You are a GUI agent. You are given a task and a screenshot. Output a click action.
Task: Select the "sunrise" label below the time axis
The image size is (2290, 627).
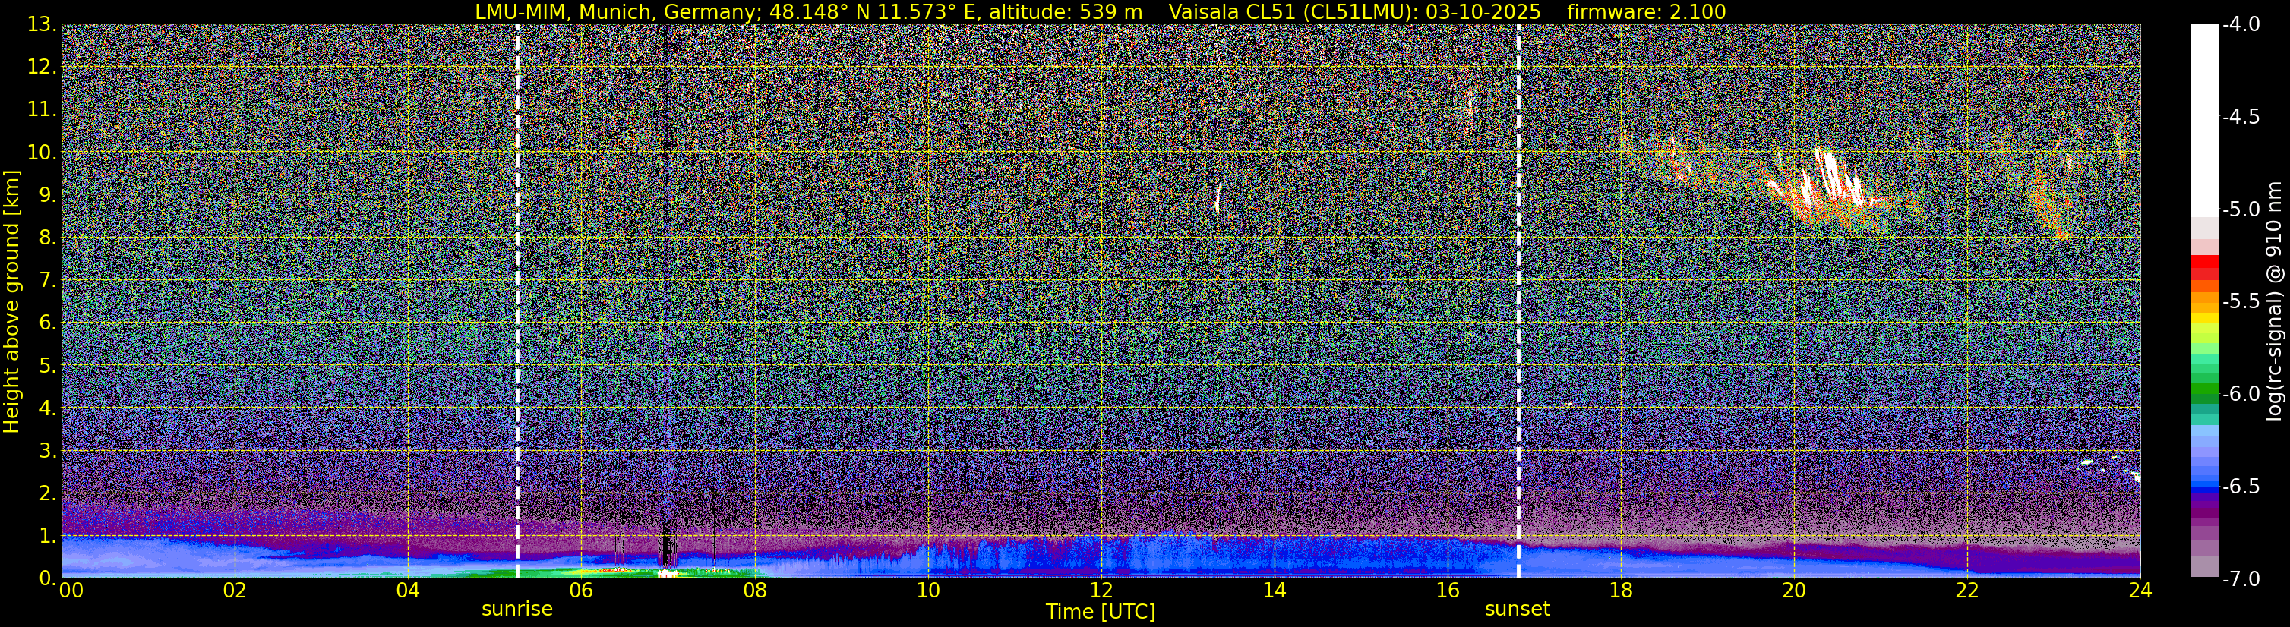pos(516,610)
